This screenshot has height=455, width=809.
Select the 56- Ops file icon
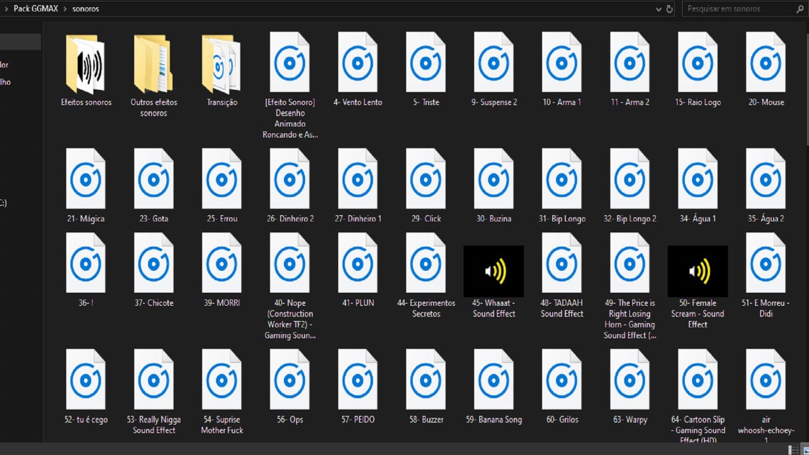tap(289, 380)
